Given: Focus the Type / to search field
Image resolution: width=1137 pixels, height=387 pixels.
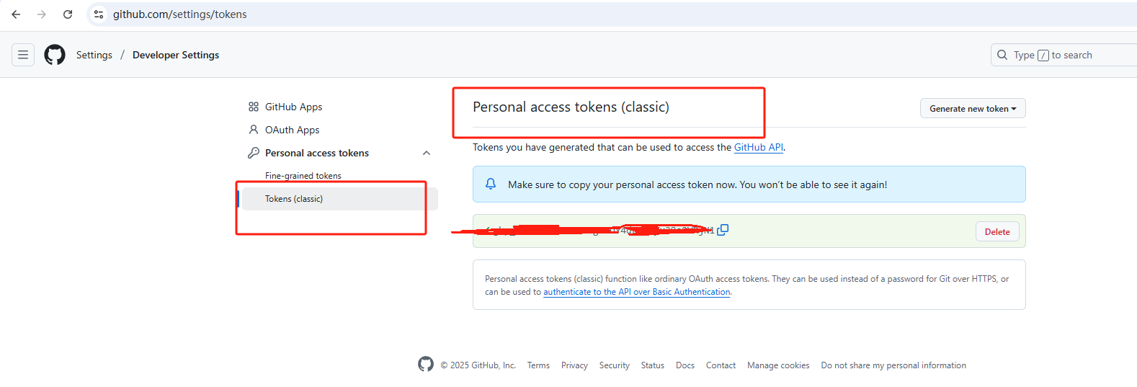Looking at the screenshot, I should click(1064, 55).
